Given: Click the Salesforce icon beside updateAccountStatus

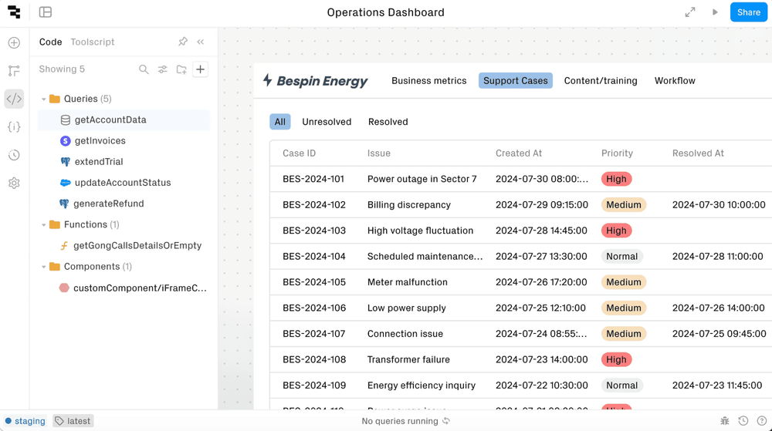Looking at the screenshot, I should pyautogui.click(x=65, y=183).
